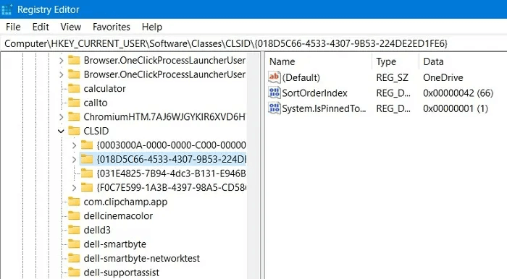Image resolution: width=507 pixels, height=279 pixels.
Task: Click the 0x00000042 (66) data cell
Action: point(458,93)
